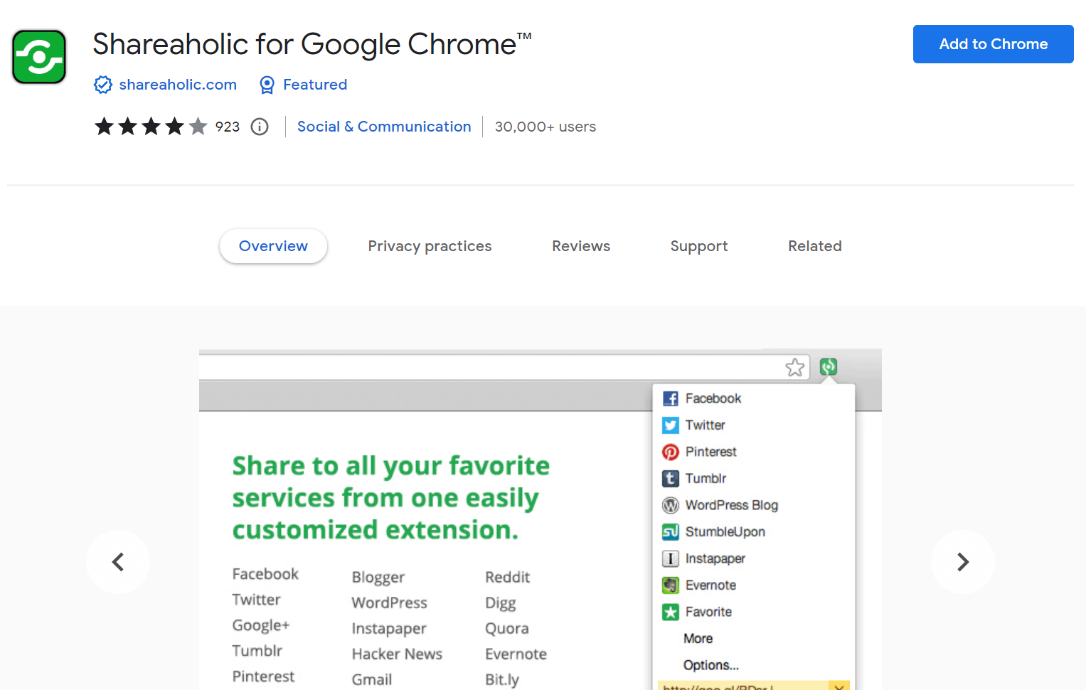Switch to the Reviews tab
Image resolution: width=1086 pixels, height=690 pixels.
pyautogui.click(x=580, y=246)
